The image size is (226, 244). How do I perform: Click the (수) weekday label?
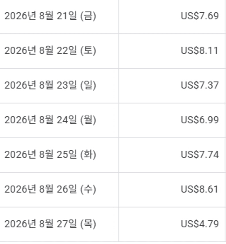[x=88, y=190]
